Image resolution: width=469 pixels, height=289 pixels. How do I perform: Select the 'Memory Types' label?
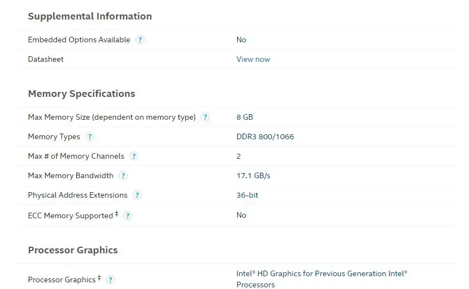pos(54,137)
